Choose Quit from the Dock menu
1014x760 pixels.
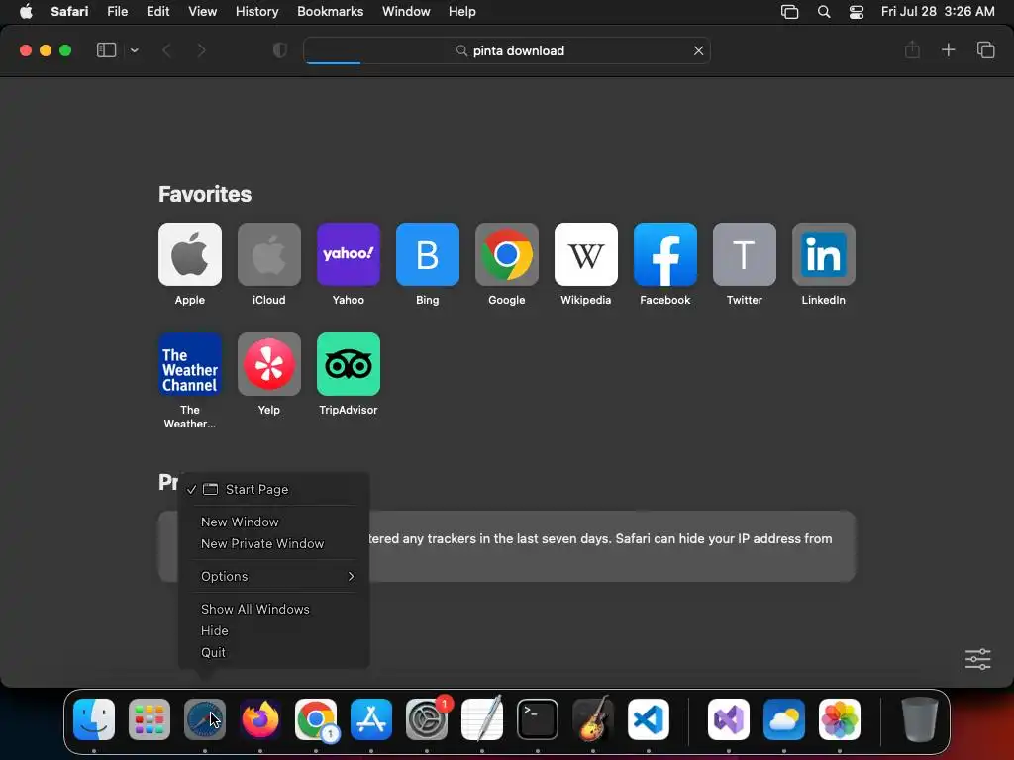274,652
